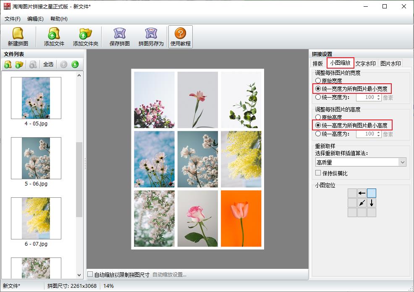Click the add-file icon in 文件列表 toolbar

(x=8, y=64)
